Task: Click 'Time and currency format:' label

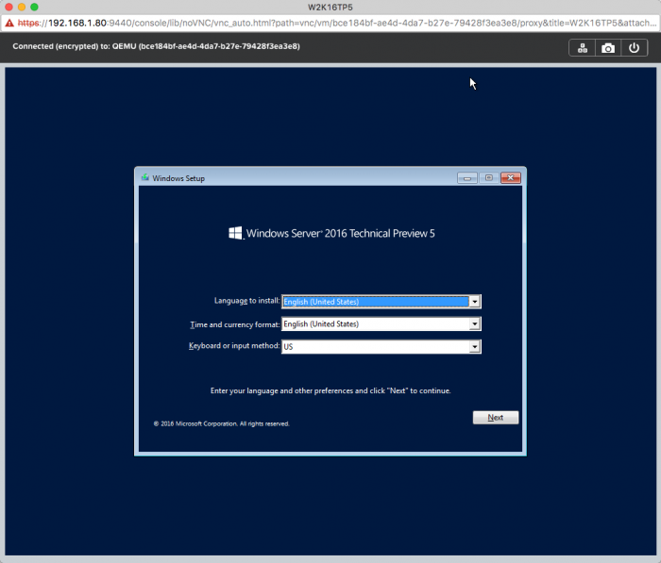Action: (x=235, y=324)
